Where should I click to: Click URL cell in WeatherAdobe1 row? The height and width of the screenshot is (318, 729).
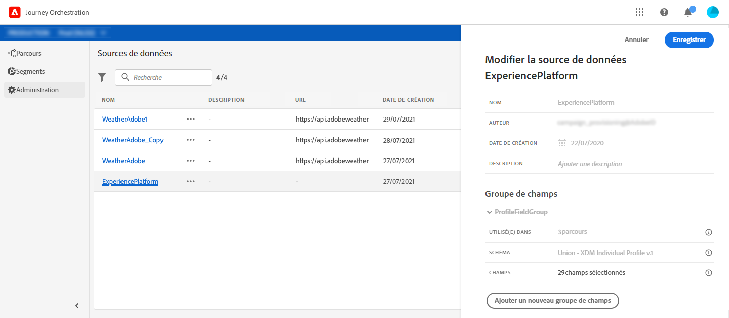[x=333, y=119]
